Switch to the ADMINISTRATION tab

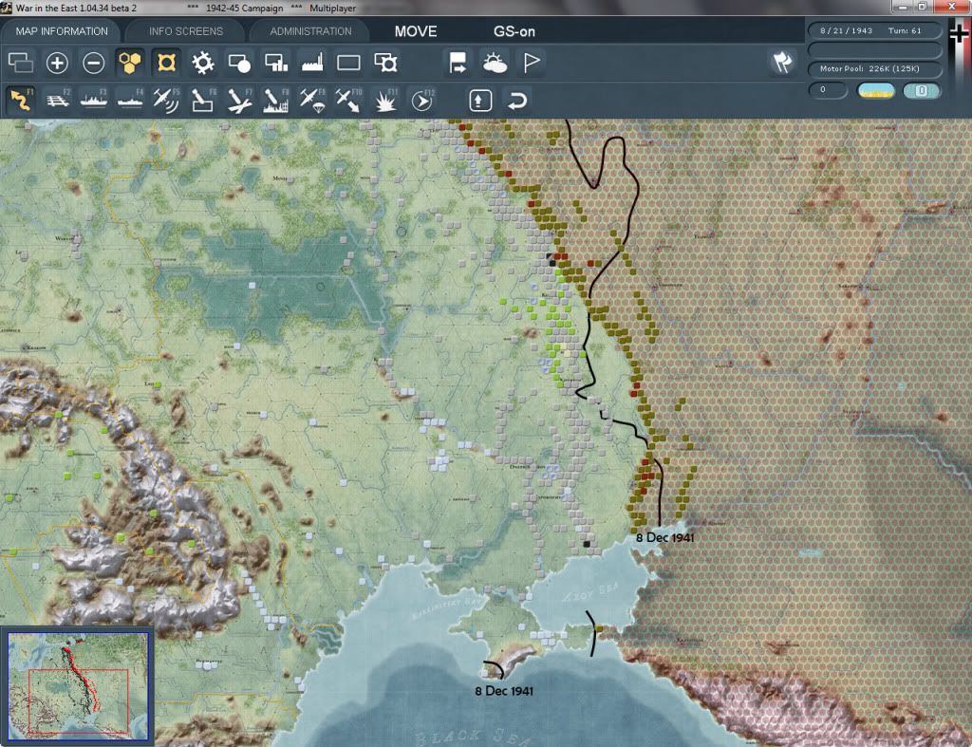pyautogui.click(x=310, y=31)
